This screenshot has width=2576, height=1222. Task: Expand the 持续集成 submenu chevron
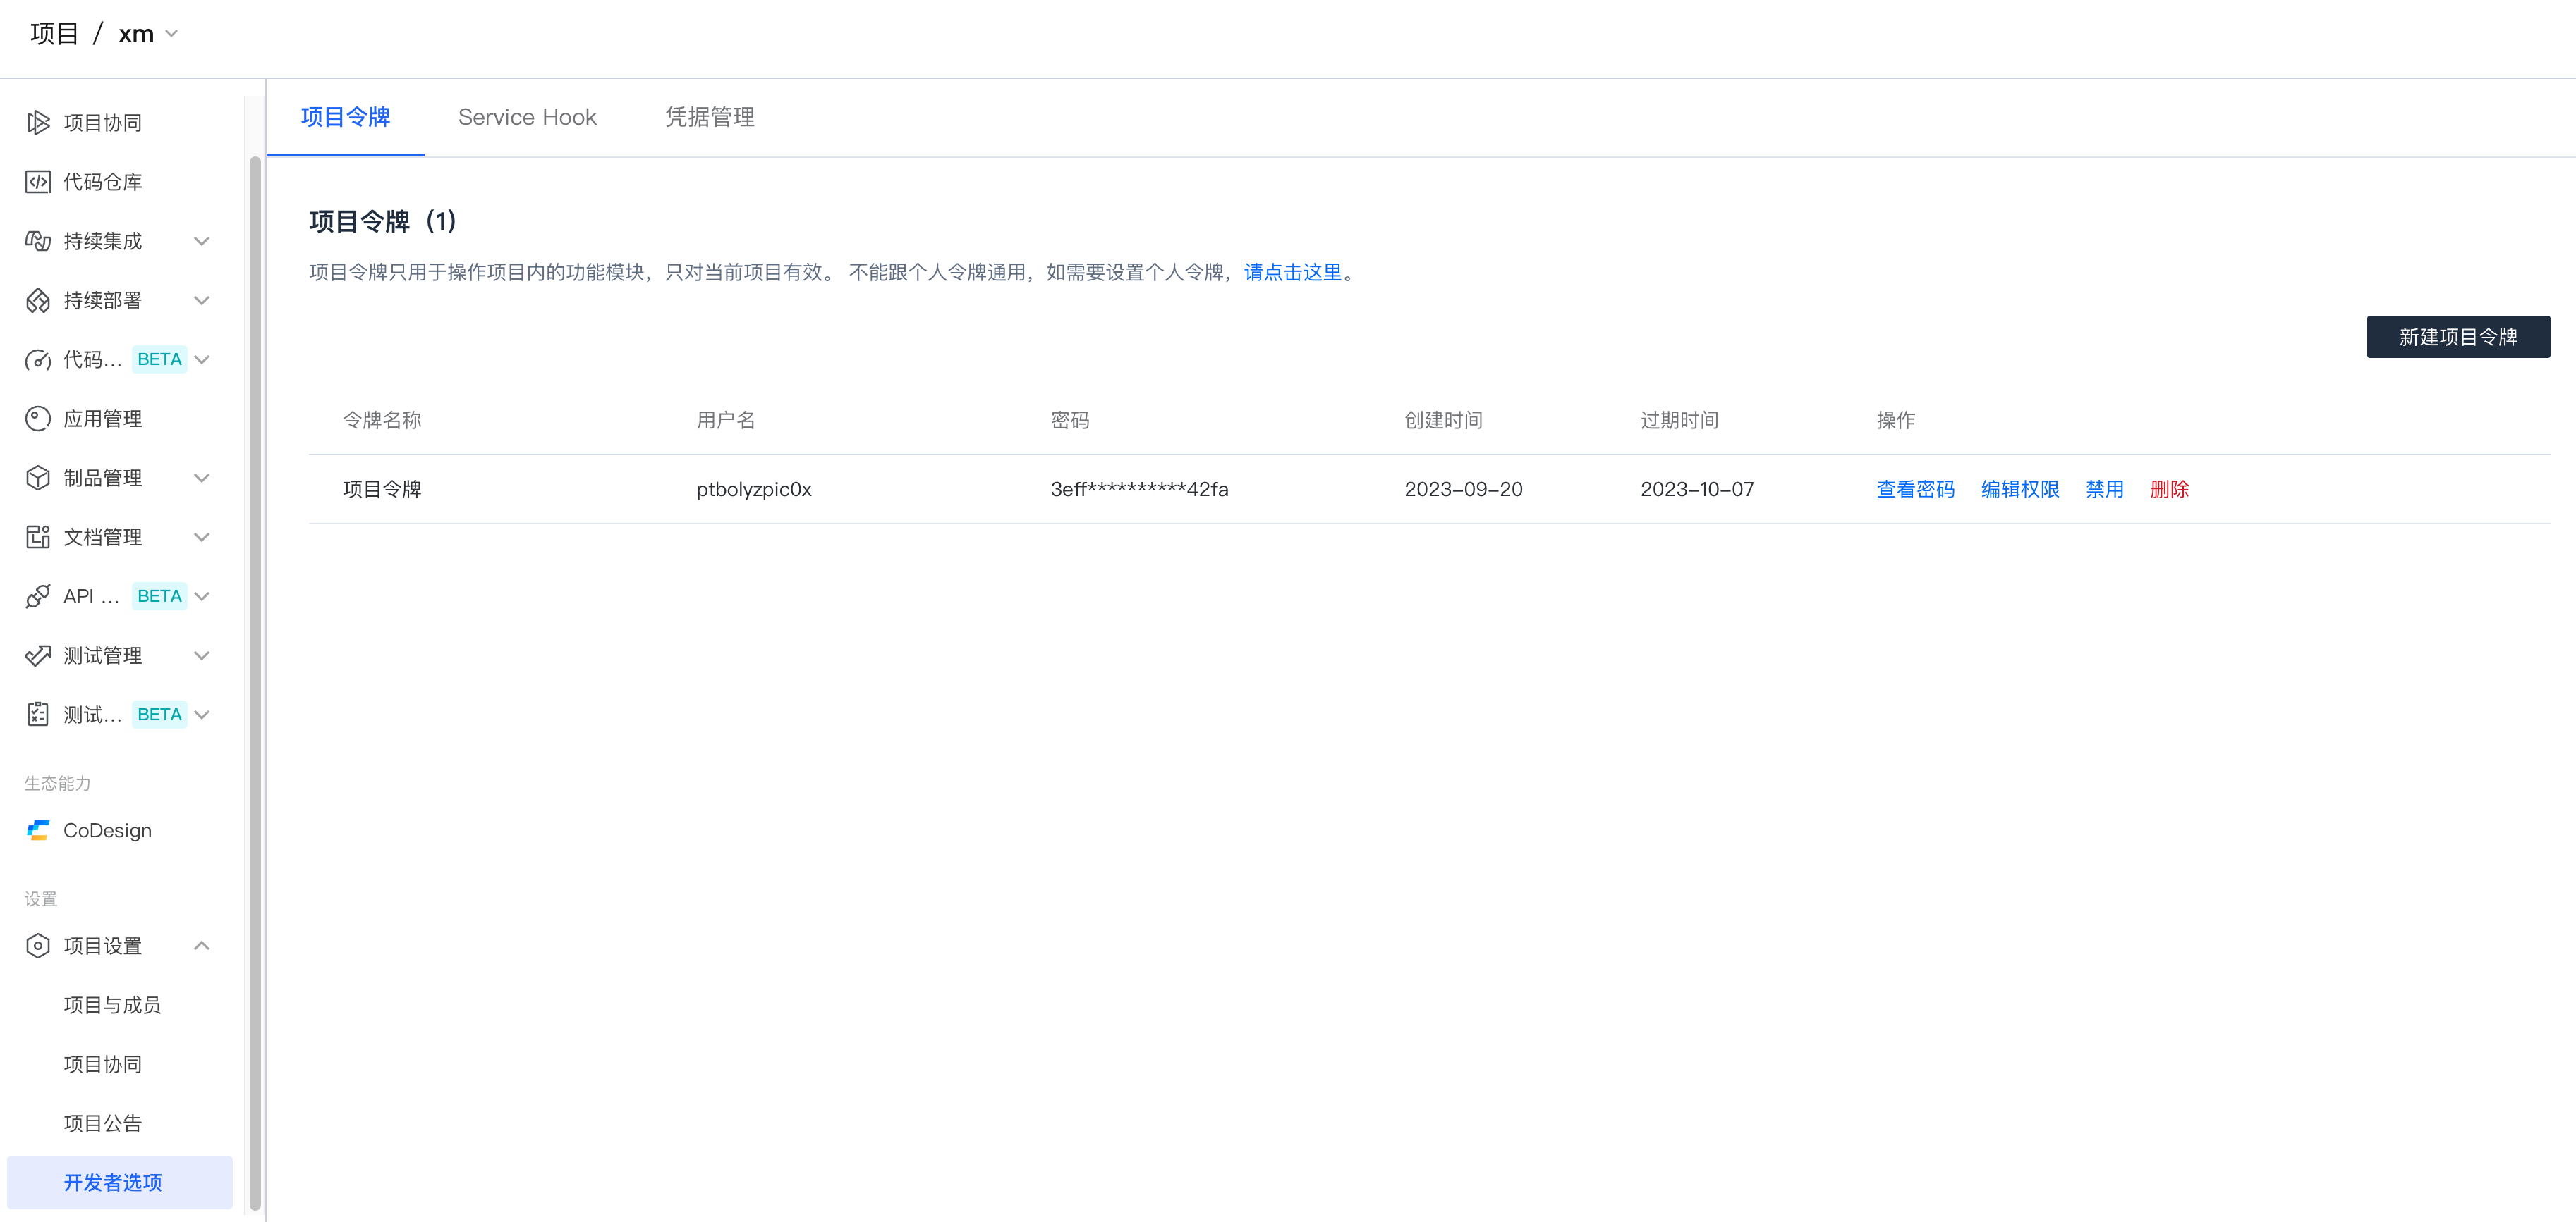[202, 241]
